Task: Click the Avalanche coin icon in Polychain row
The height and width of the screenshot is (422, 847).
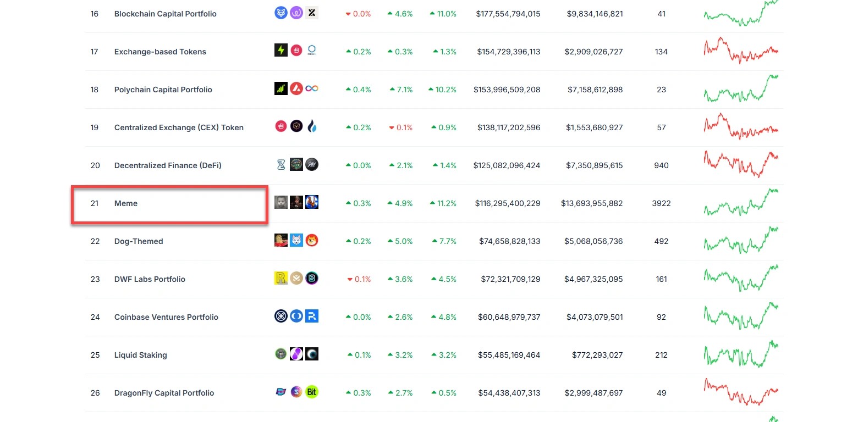Action: 296,89
